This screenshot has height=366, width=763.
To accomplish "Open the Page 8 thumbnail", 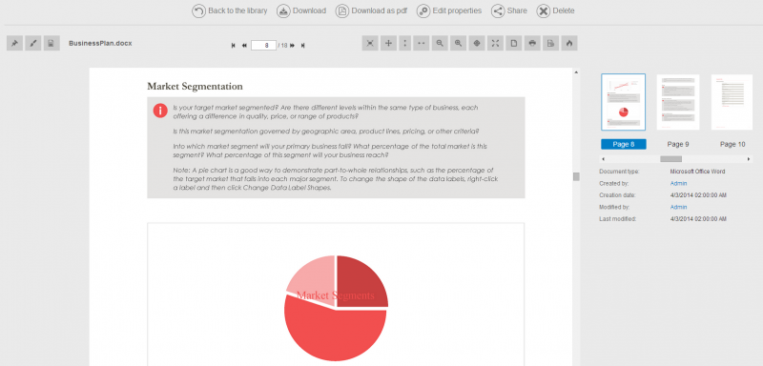I will 624,102.
